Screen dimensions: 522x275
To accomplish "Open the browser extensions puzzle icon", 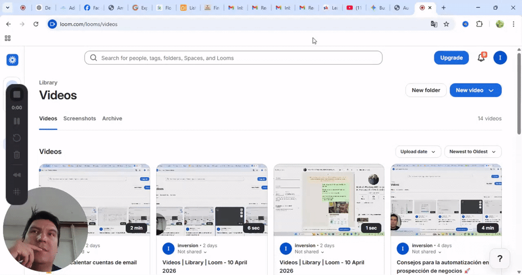I will pos(479,24).
